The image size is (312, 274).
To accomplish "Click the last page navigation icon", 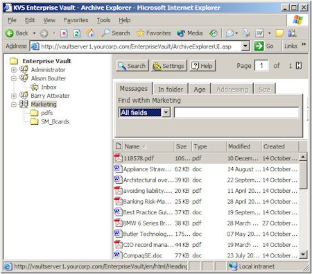I will tap(299, 66).
